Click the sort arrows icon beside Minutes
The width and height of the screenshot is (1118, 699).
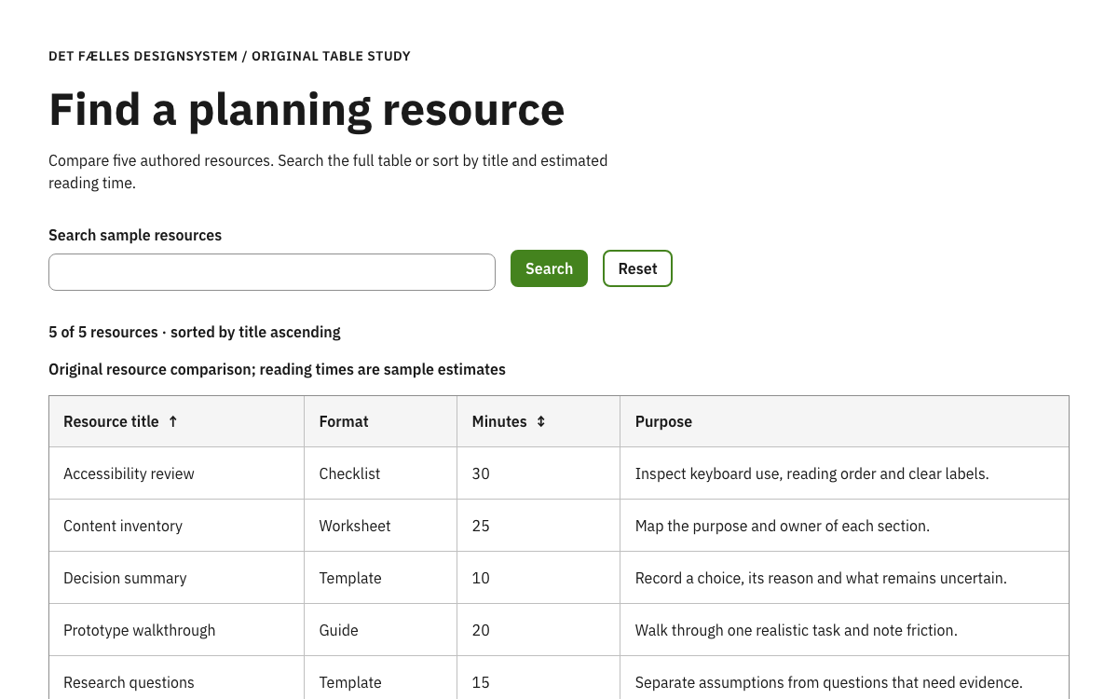point(540,421)
